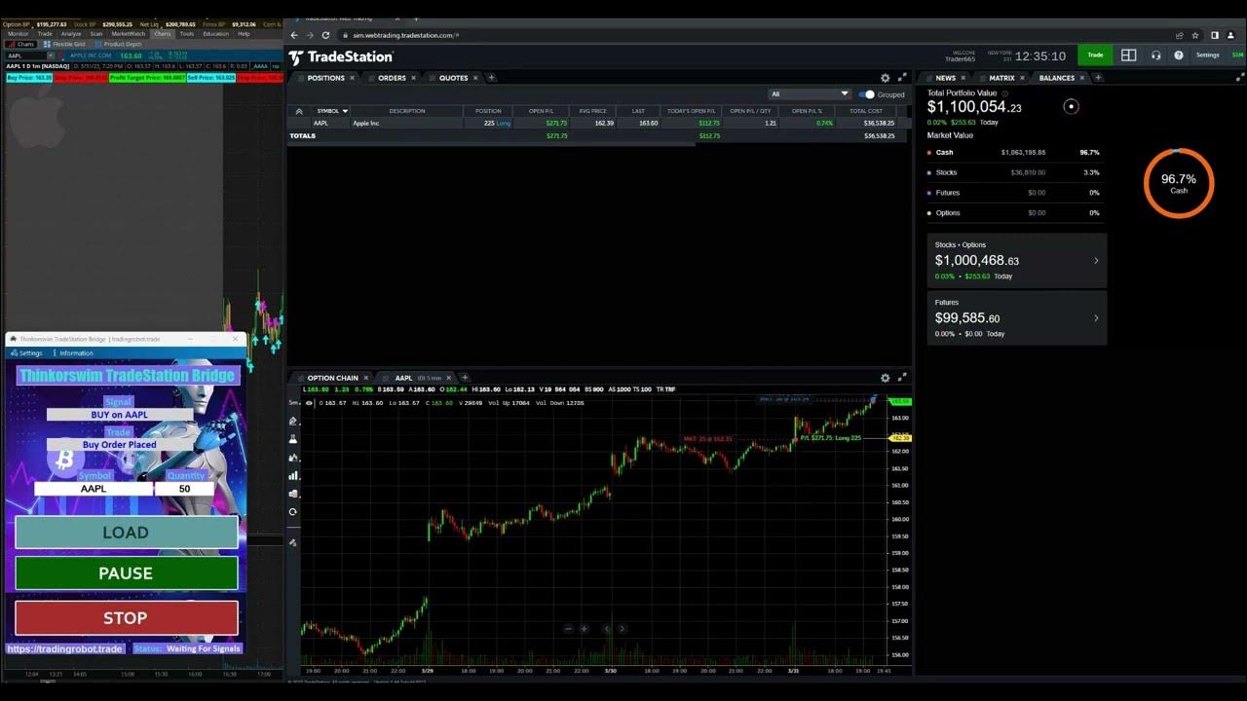Click the PAUSE button in Bridge window

127,573
